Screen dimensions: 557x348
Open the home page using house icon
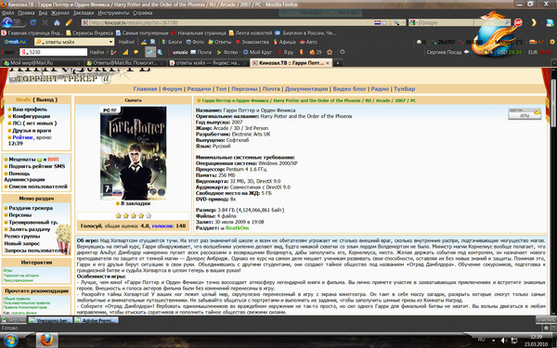[57, 22]
